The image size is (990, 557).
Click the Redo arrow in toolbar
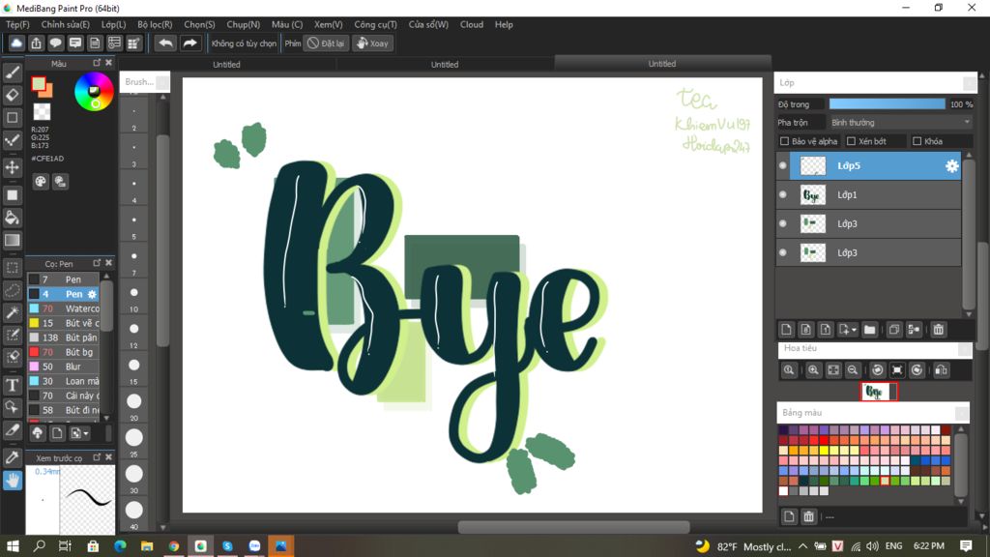pyautogui.click(x=189, y=43)
